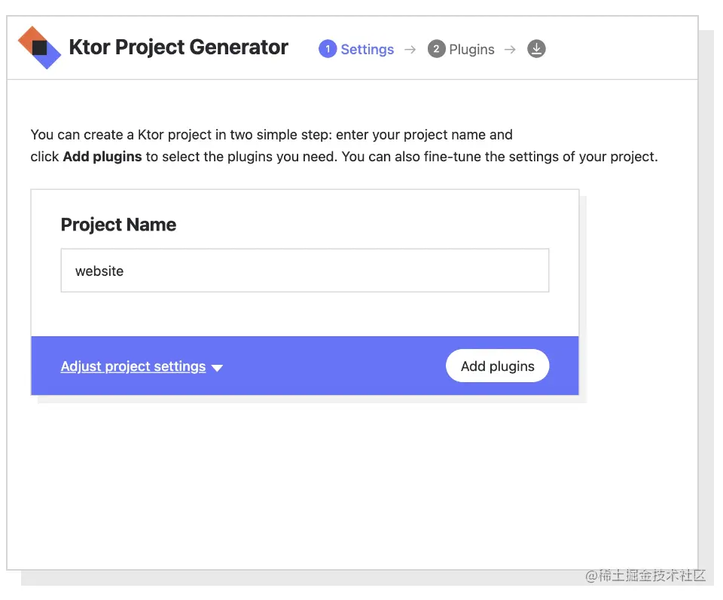Click the step 1 numbered circle
The image size is (723, 600).
tap(328, 49)
